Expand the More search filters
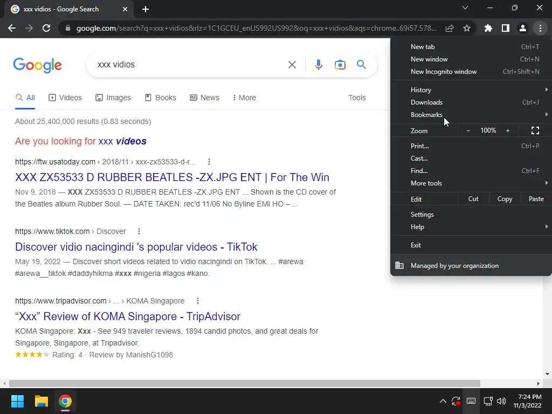This screenshot has width=552, height=414. coord(244,98)
